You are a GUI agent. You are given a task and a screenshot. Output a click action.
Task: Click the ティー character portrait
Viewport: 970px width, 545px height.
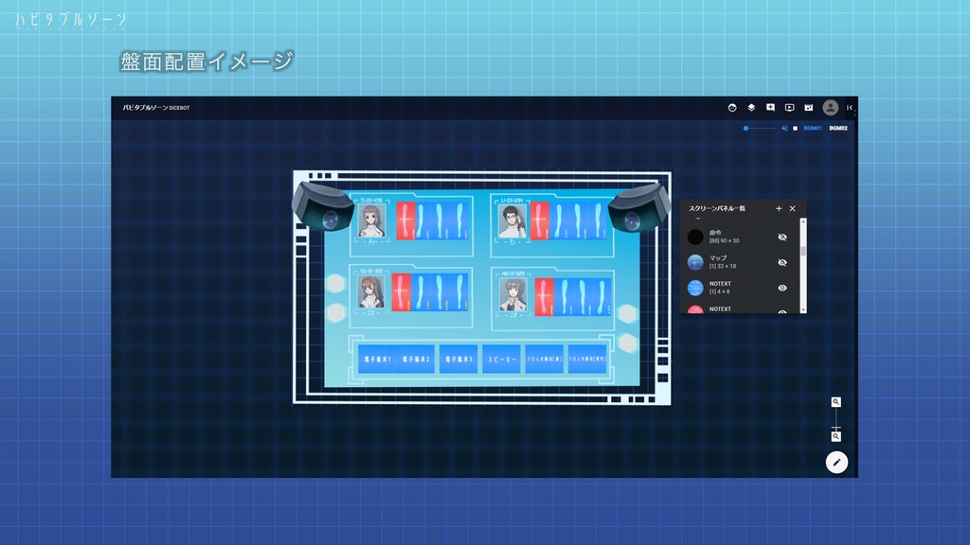371,221
